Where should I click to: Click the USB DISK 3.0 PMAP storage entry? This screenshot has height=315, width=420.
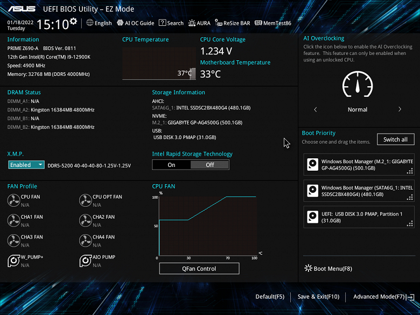(185, 137)
